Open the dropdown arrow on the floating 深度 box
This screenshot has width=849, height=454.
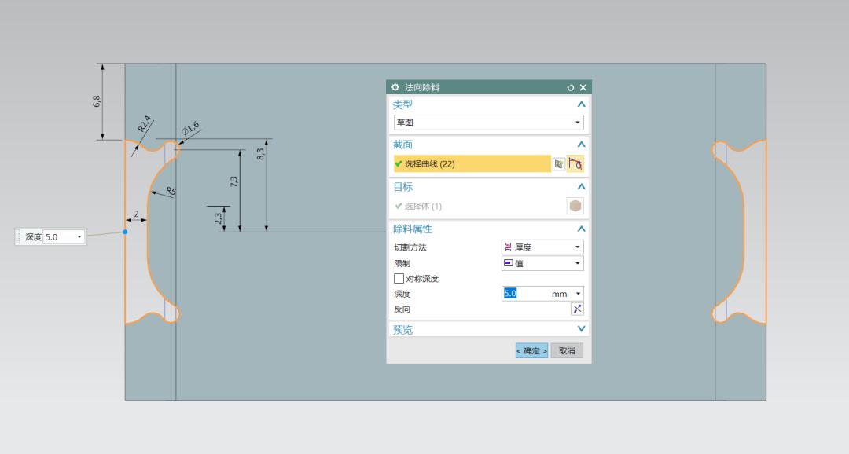point(79,236)
